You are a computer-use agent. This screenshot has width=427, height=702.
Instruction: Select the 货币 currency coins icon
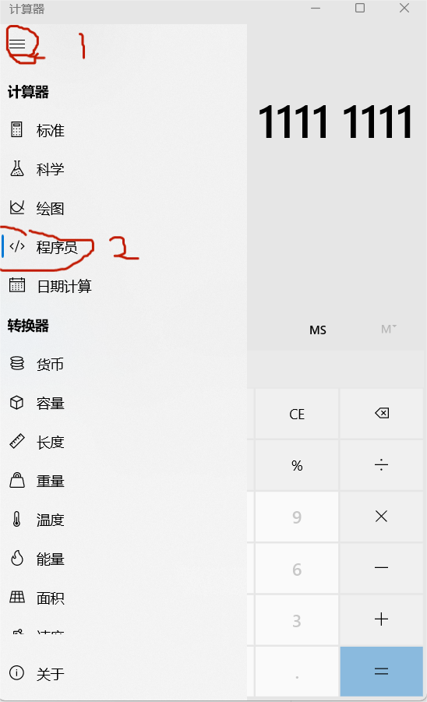(17, 363)
